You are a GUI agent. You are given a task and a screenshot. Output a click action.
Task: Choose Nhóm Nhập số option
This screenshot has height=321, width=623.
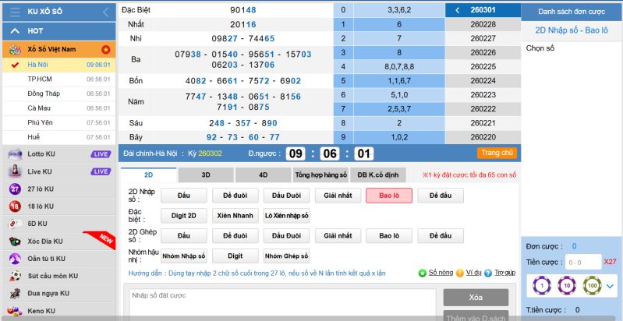tap(183, 256)
